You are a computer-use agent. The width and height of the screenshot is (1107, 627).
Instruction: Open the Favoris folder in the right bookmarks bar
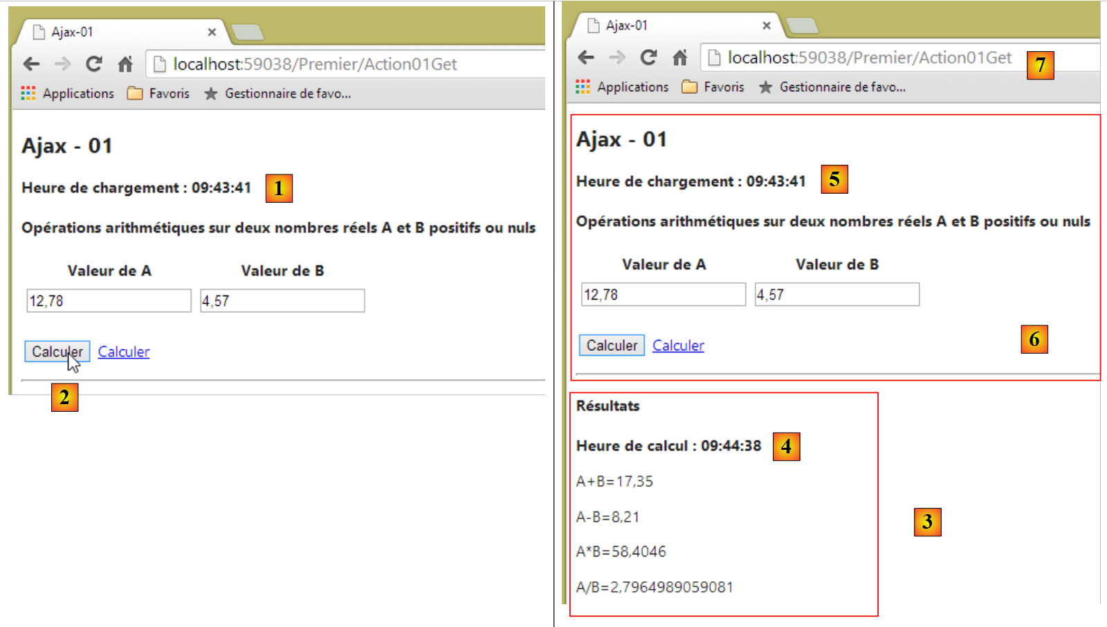tap(713, 87)
